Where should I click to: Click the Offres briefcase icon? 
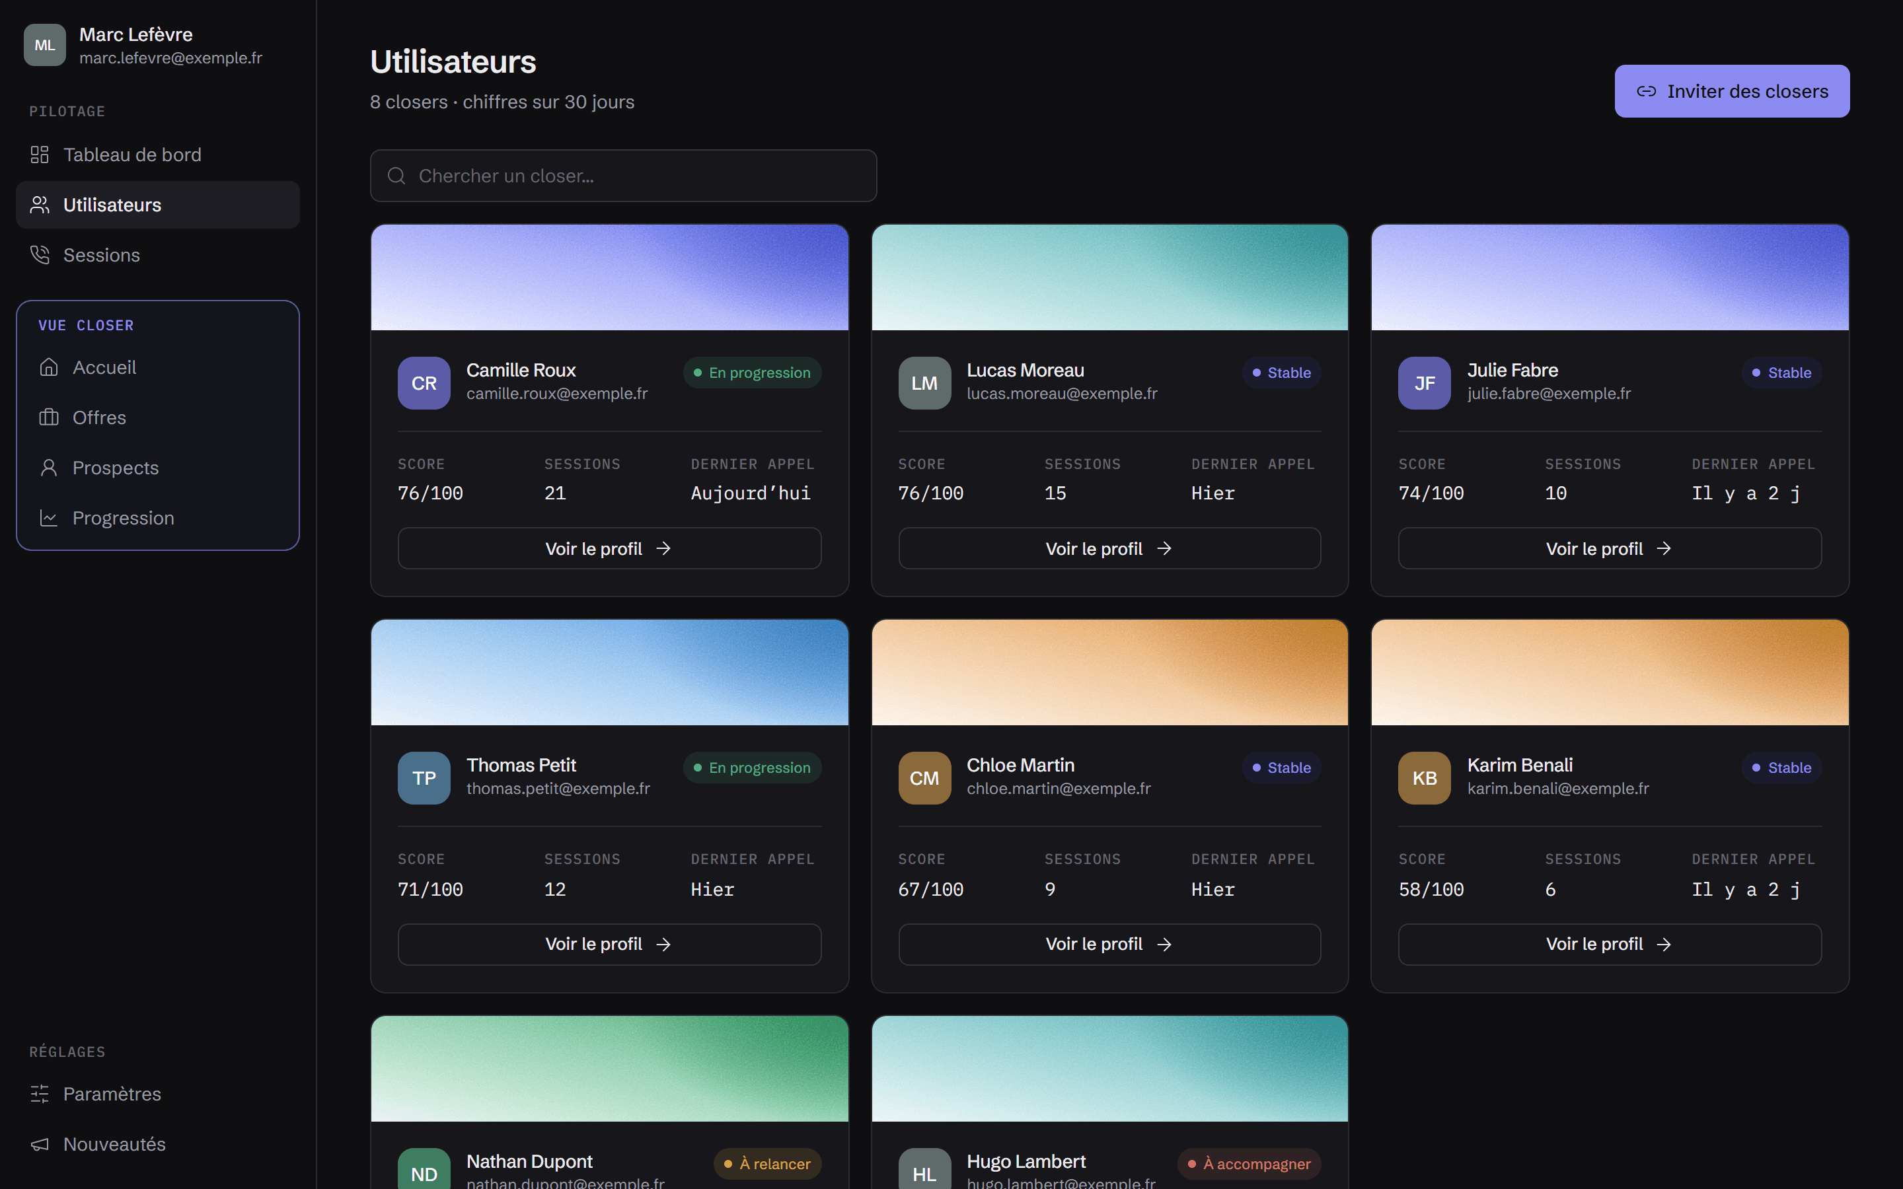click(x=49, y=417)
